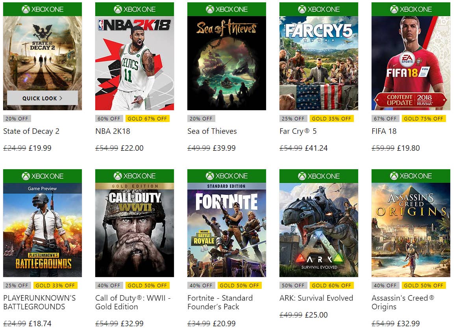
Task: Select the Far Cry 5 box art
Action: [x=318, y=63]
